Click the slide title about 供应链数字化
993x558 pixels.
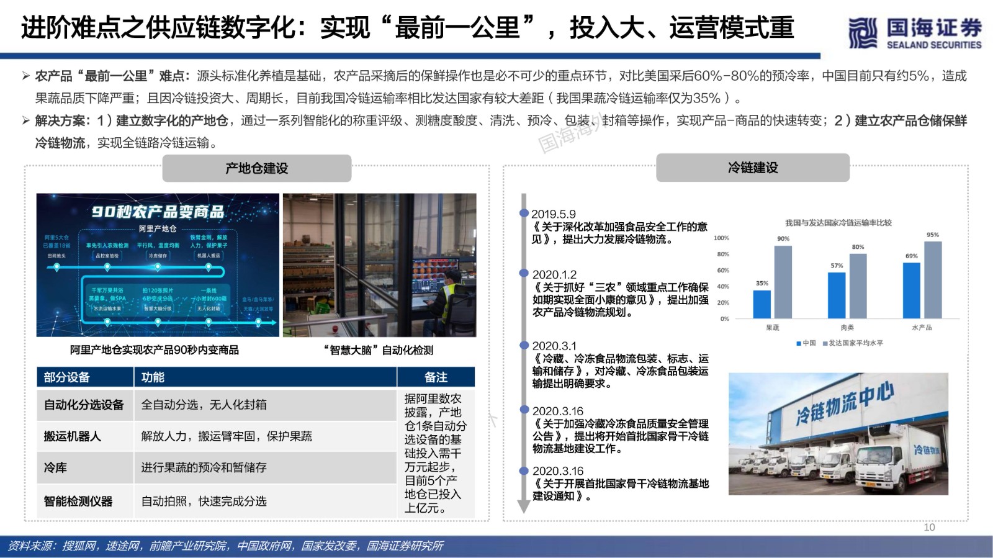(408, 28)
